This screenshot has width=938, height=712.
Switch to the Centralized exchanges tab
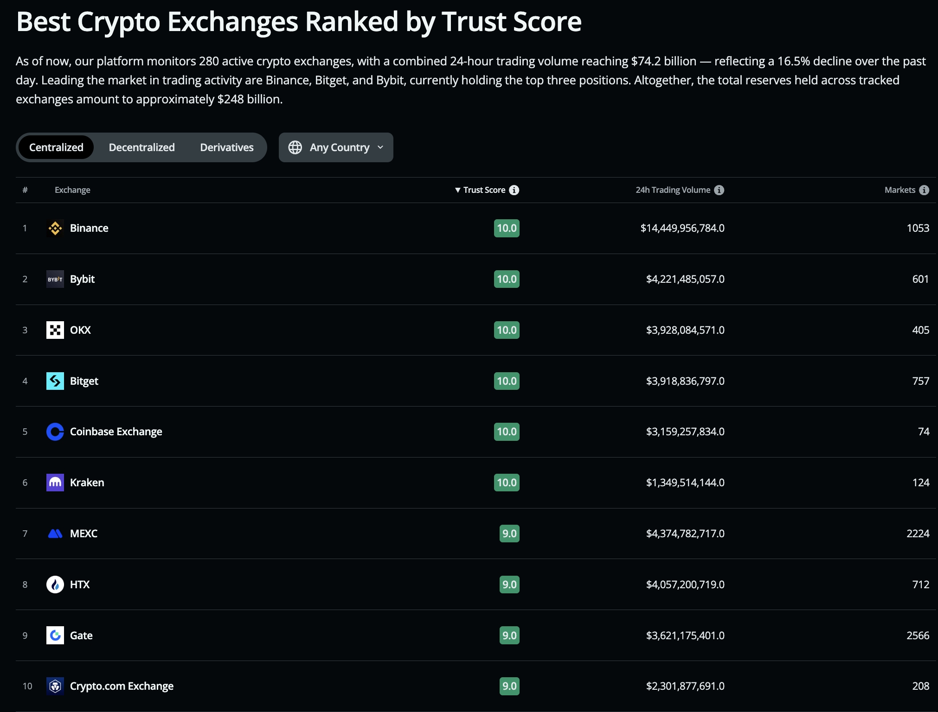click(x=56, y=147)
